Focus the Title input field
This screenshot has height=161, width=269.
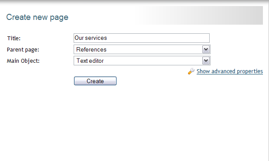[142, 38]
